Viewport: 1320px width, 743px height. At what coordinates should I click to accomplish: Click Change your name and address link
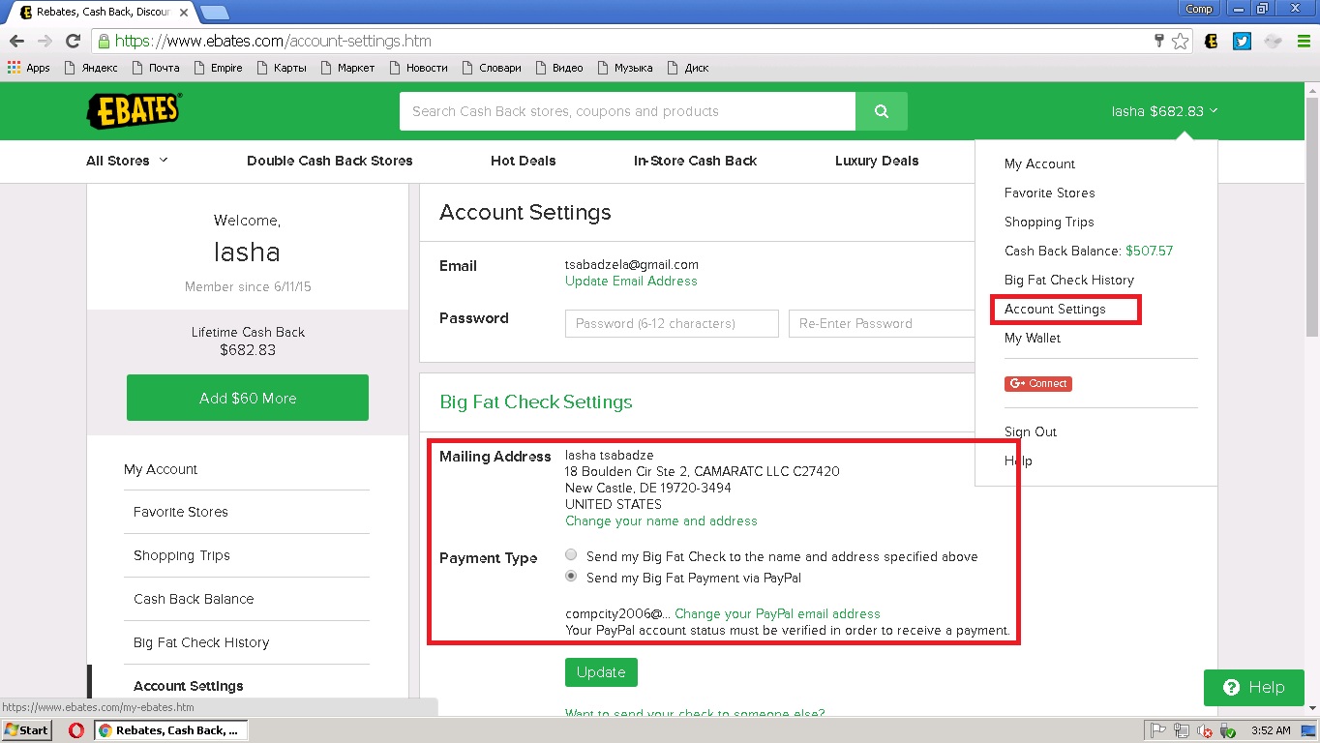[x=661, y=521]
